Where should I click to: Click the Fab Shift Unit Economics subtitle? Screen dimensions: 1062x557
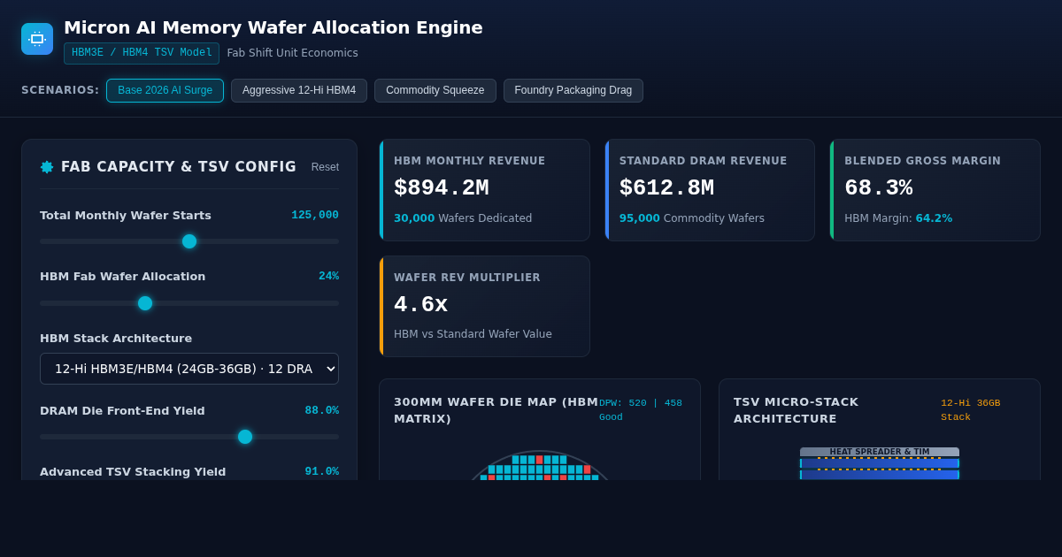[x=292, y=53]
